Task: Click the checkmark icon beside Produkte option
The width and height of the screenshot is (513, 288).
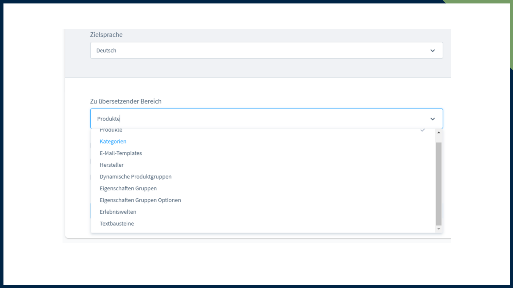Action: (x=423, y=130)
